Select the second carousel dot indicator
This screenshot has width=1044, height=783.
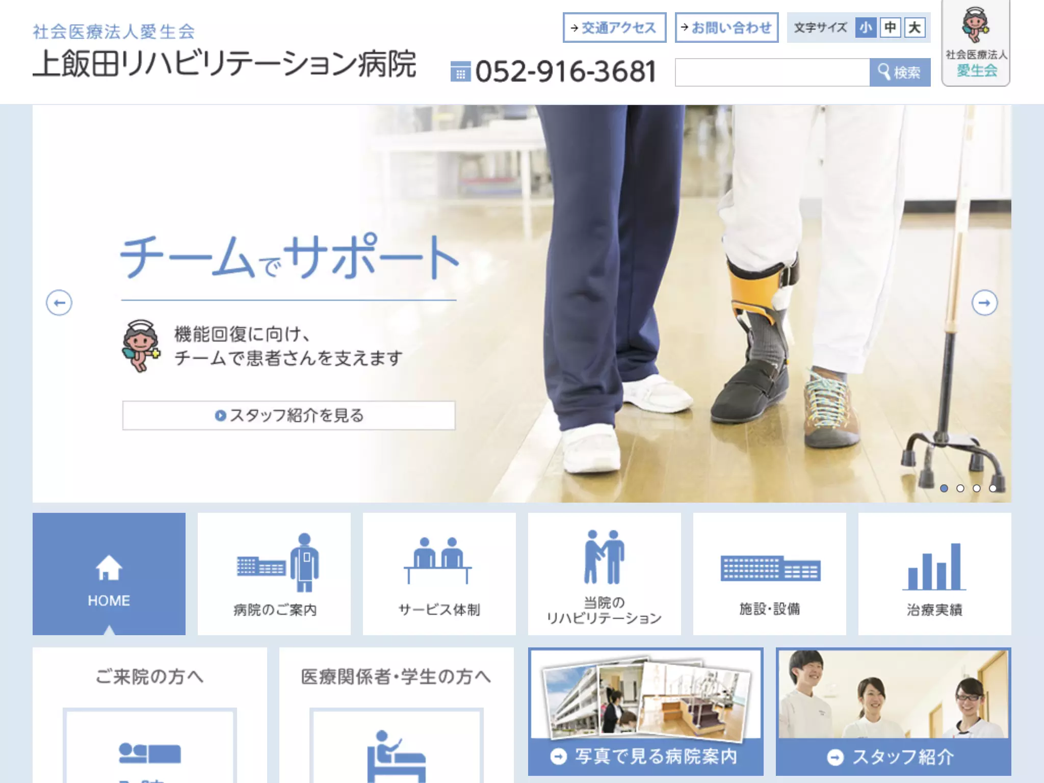pyautogui.click(x=960, y=488)
